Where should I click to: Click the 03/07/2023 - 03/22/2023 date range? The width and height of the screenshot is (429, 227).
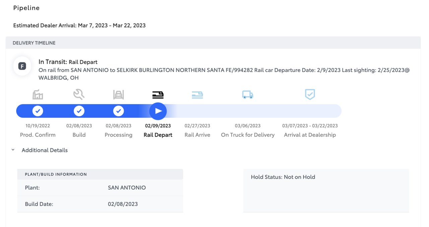(x=310, y=126)
